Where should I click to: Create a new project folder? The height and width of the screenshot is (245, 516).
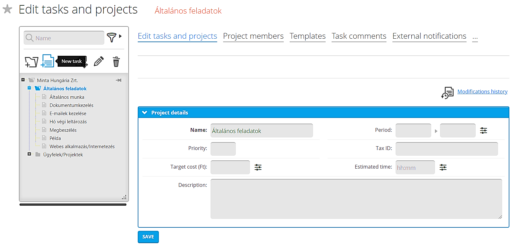pos(31,62)
